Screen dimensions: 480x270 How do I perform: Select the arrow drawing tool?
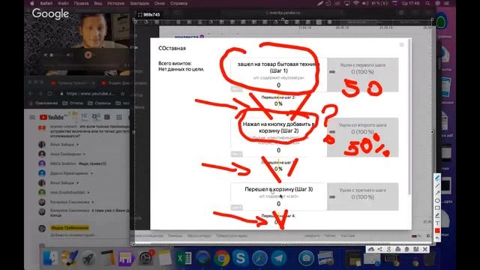click(x=437, y=193)
